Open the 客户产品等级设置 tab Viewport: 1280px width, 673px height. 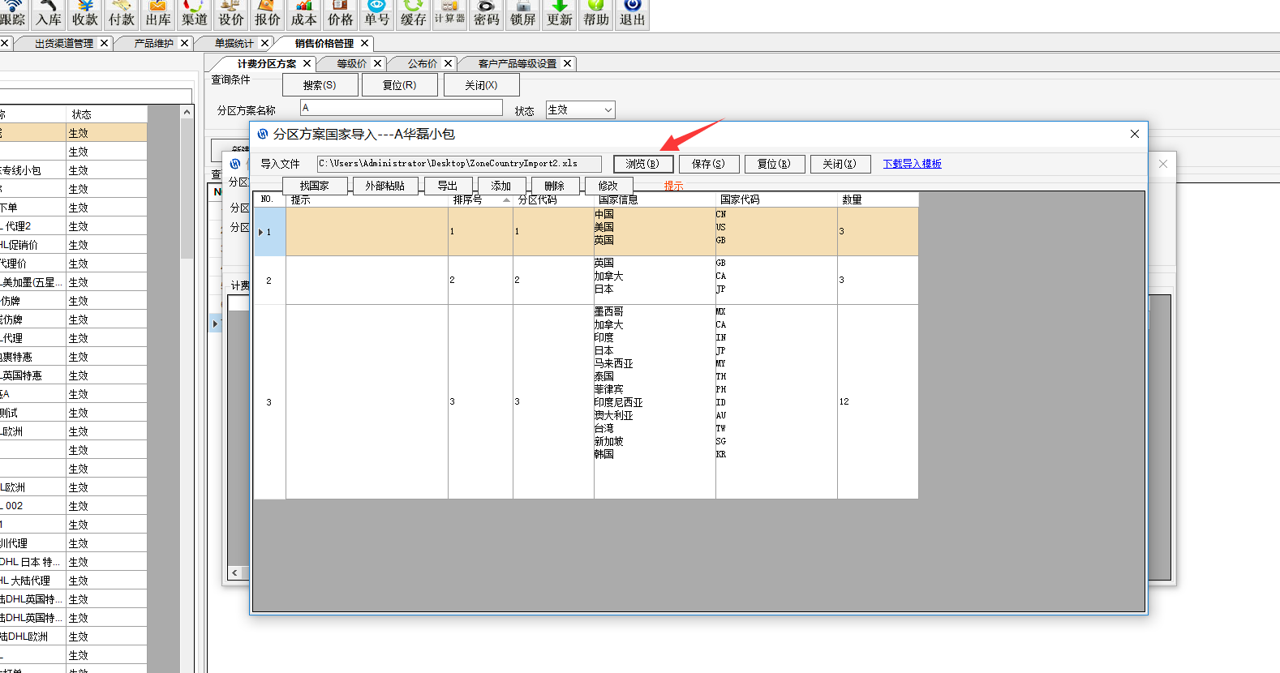coord(517,63)
